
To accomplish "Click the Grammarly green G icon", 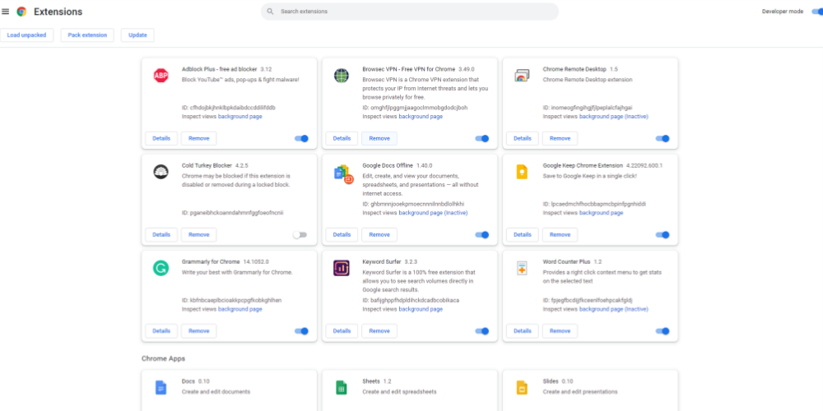I will pos(160,268).
